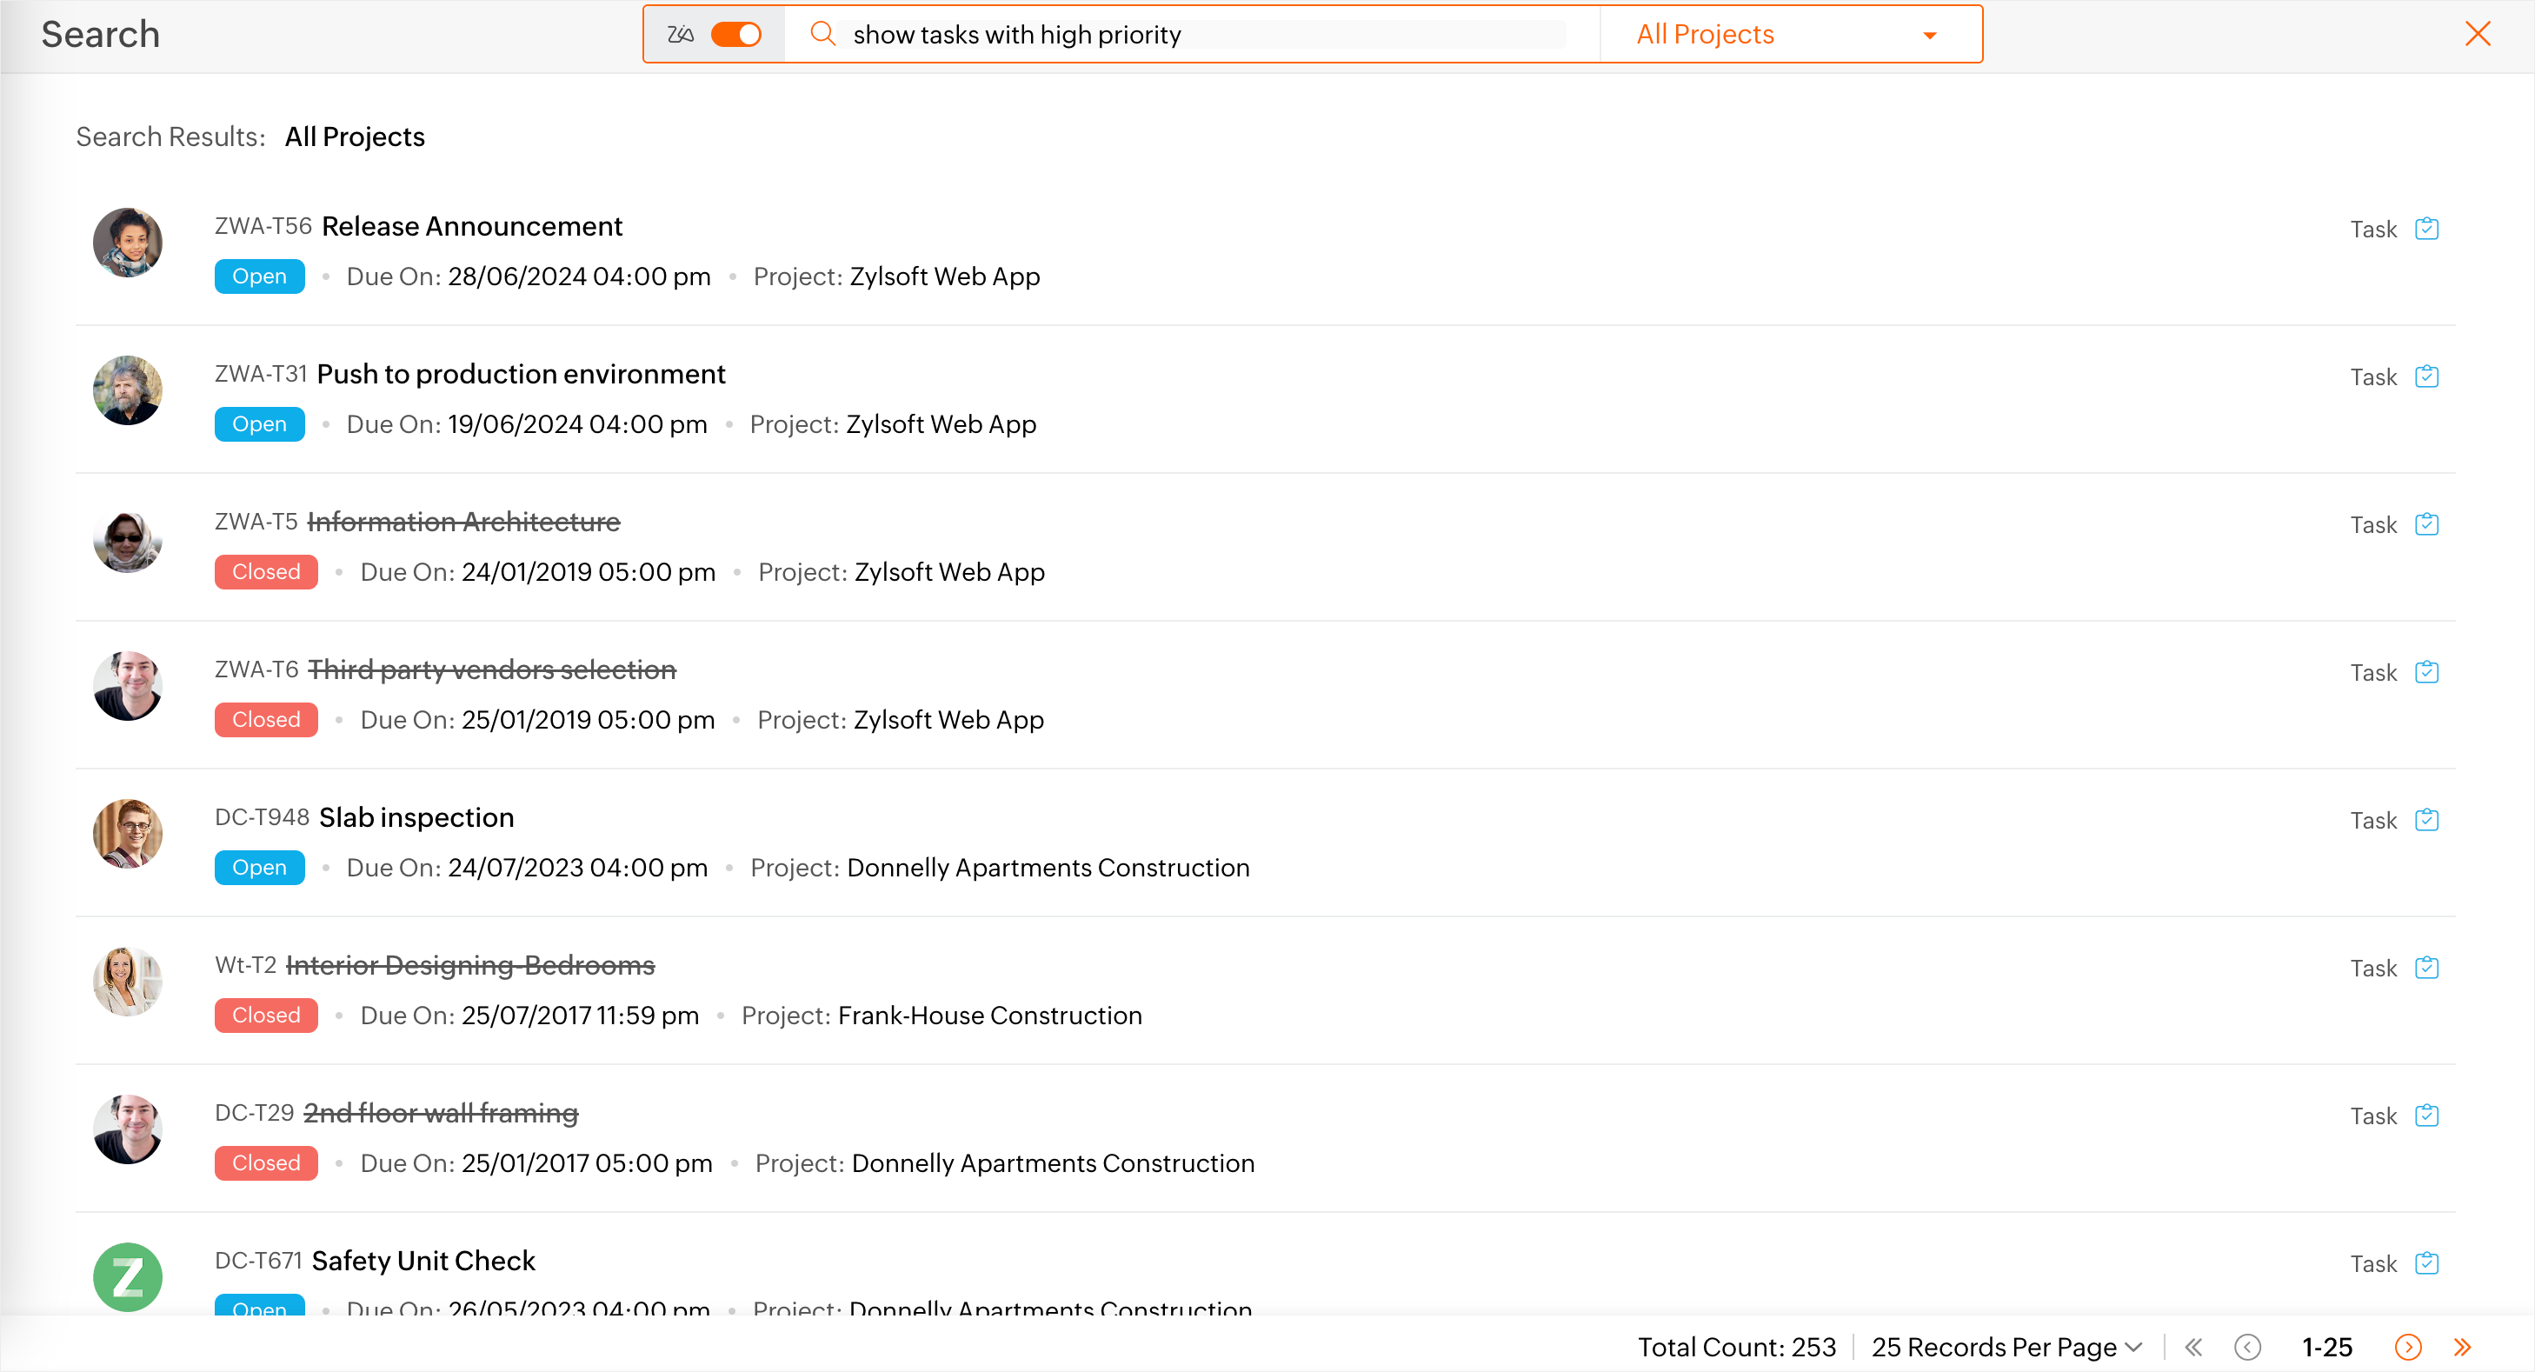Jump to the last page of results

point(2462,1347)
